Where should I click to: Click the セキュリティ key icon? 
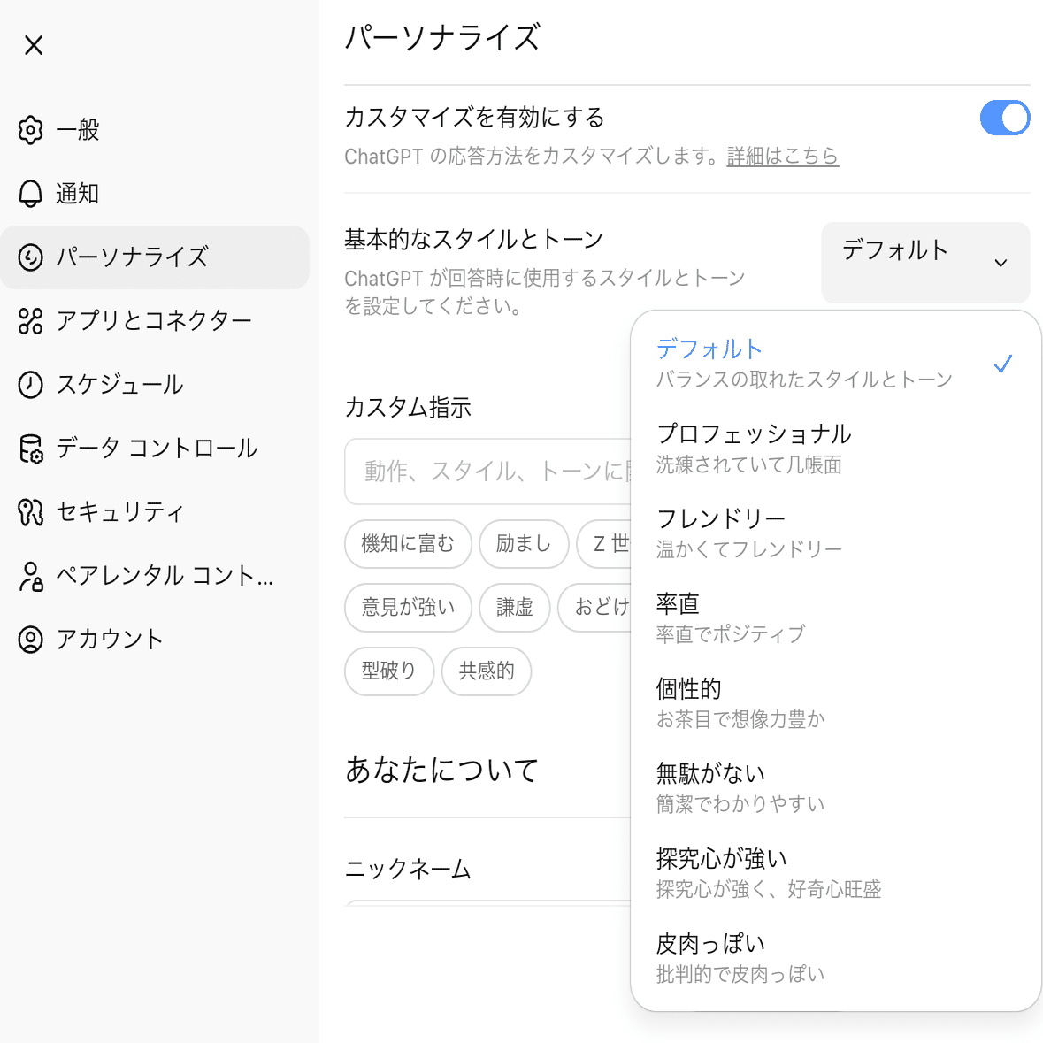(x=31, y=512)
